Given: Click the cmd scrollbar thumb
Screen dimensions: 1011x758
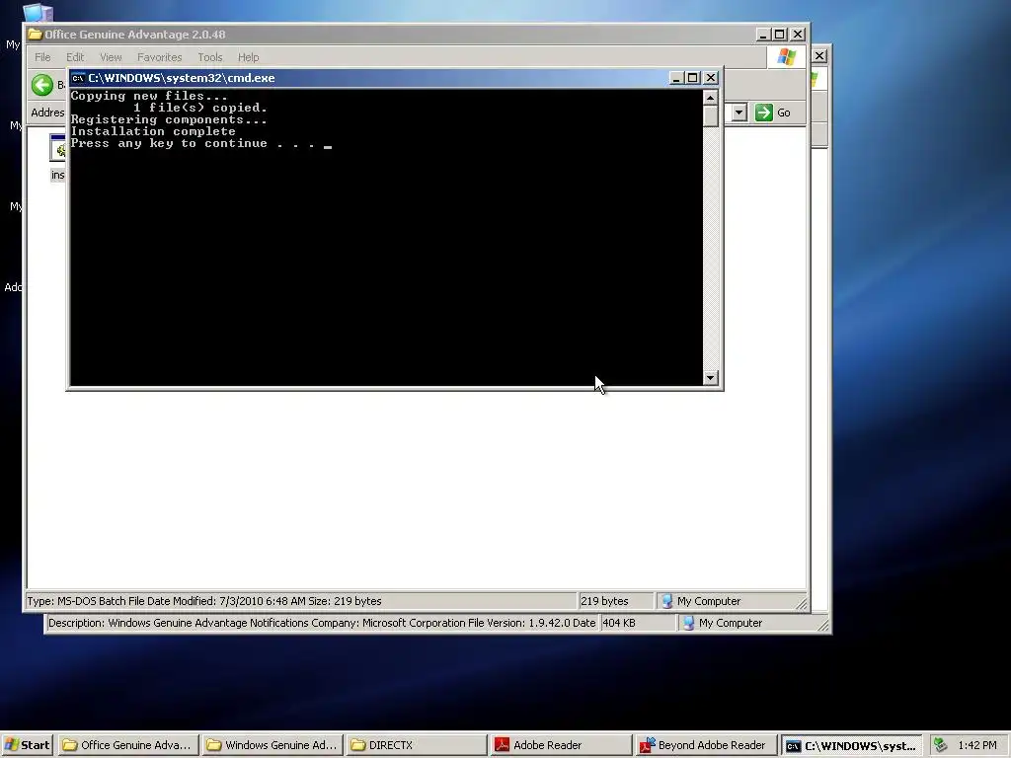Looking at the screenshot, I should [x=711, y=116].
